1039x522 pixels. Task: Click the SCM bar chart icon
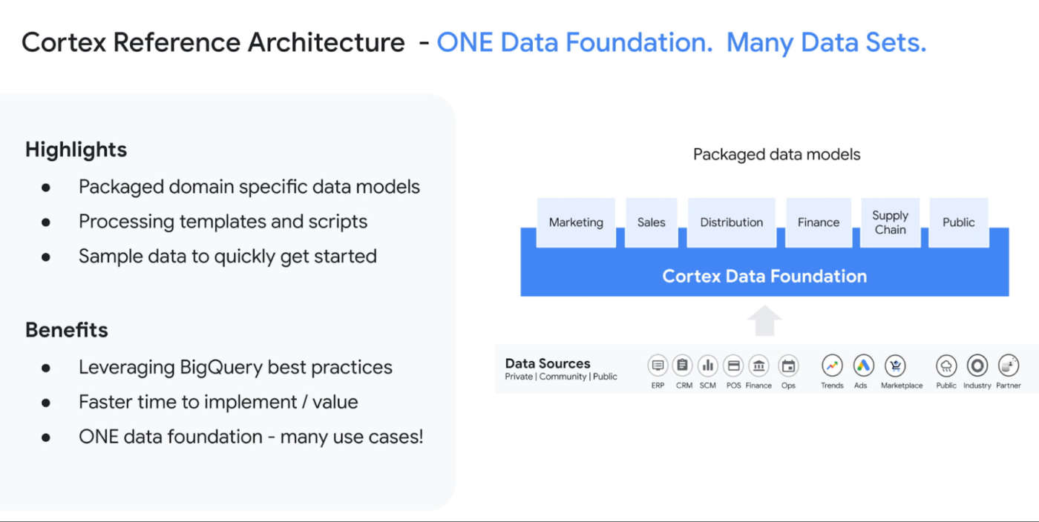click(708, 366)
